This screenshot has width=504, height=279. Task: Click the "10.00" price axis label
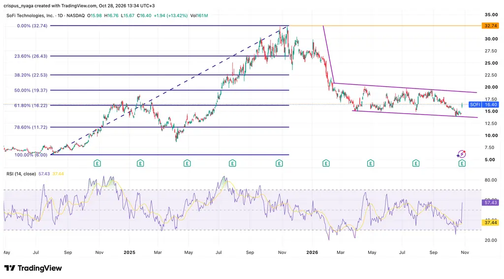click(x=491, y=136)
